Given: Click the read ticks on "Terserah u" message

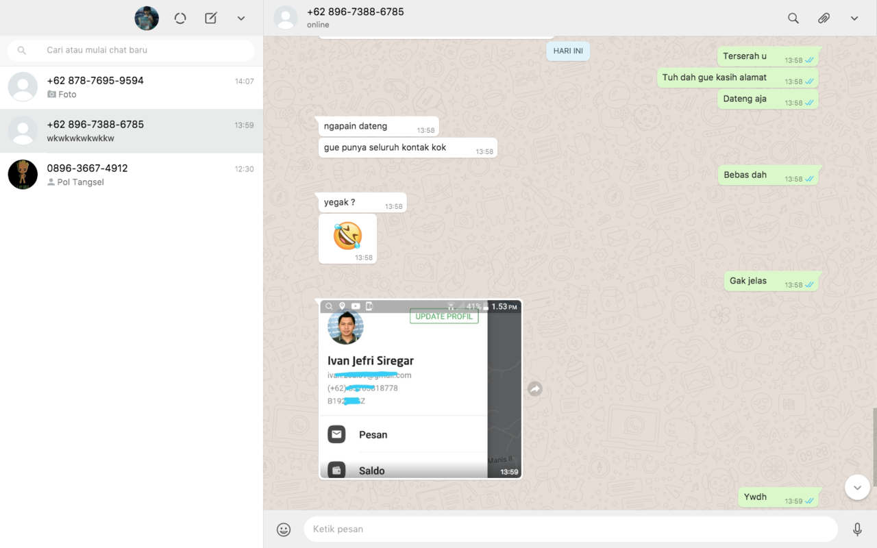Looking at the screenshot, I should tap(809, 60).
